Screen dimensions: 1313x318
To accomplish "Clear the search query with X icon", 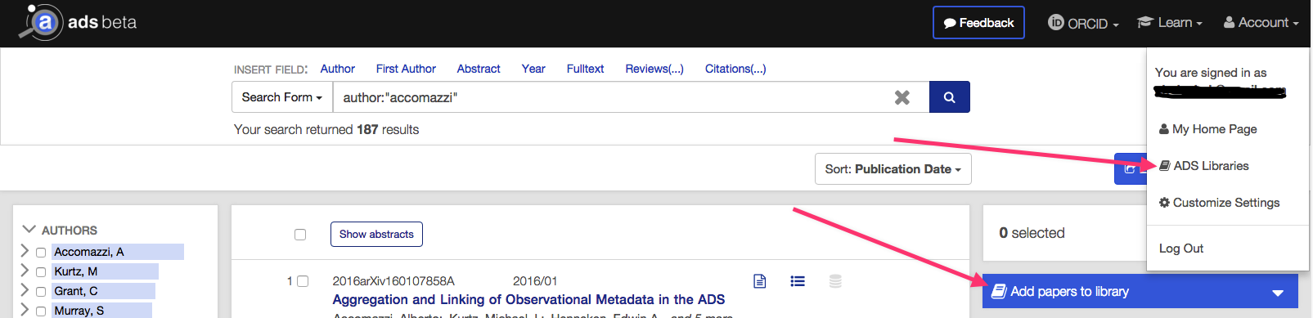I will [902, 97].
